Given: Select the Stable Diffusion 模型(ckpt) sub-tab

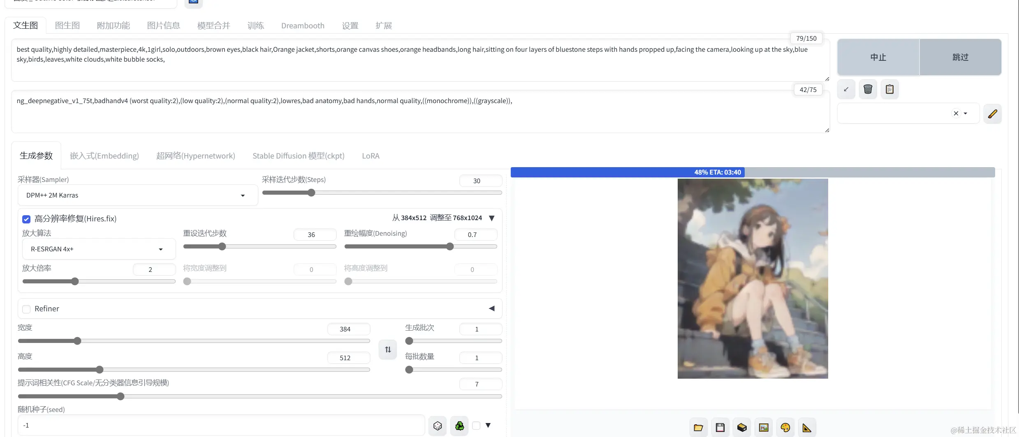Looking at the screenshot, I should pos(299,156).
